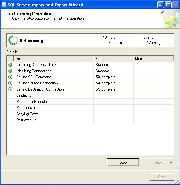This screenshot has width=180, height=185.
Task: Select the Setting Destination Connection row text
Action: [x=40, y=89]
